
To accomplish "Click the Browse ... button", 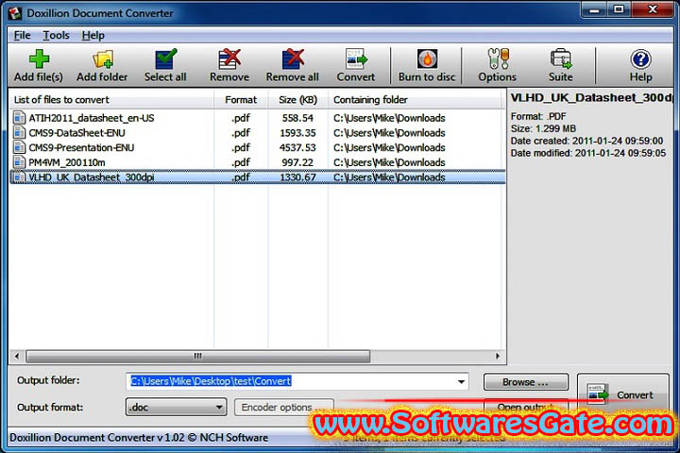I will [526, 382].
